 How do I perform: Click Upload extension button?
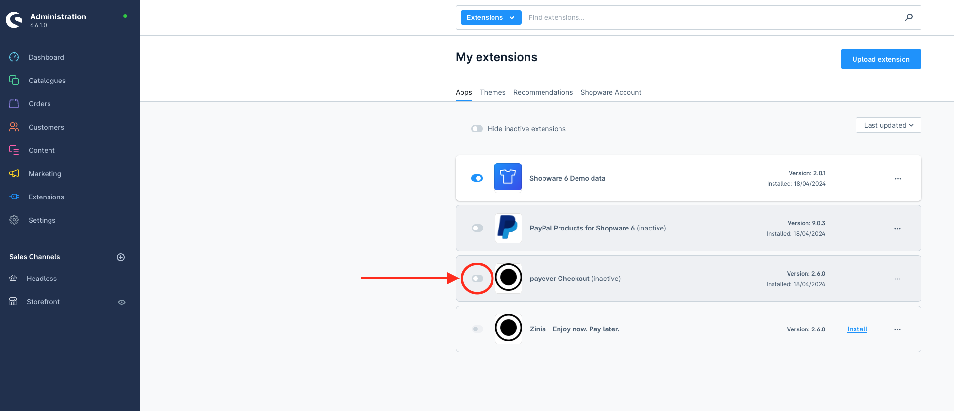[881, 59]
